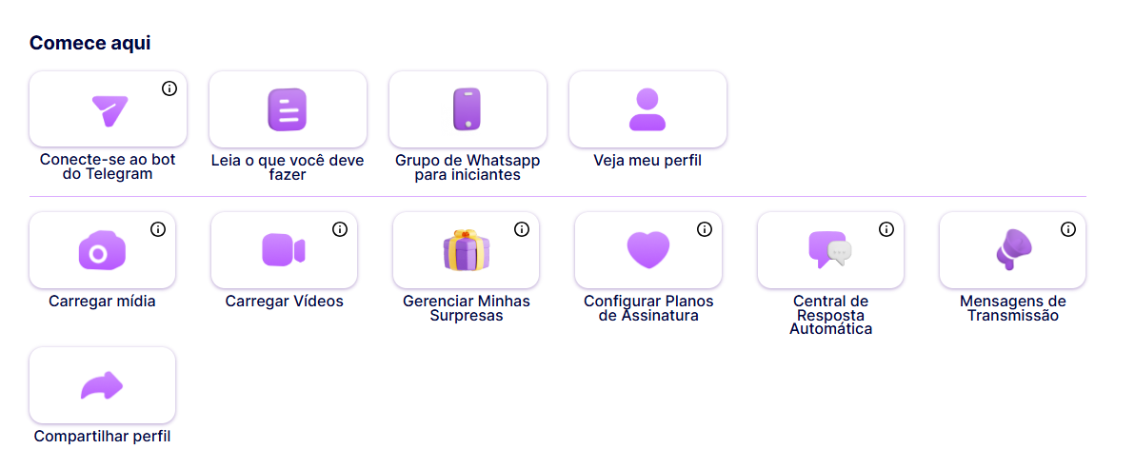Show info for Carregar mídia card

click(x=158, y=229)
